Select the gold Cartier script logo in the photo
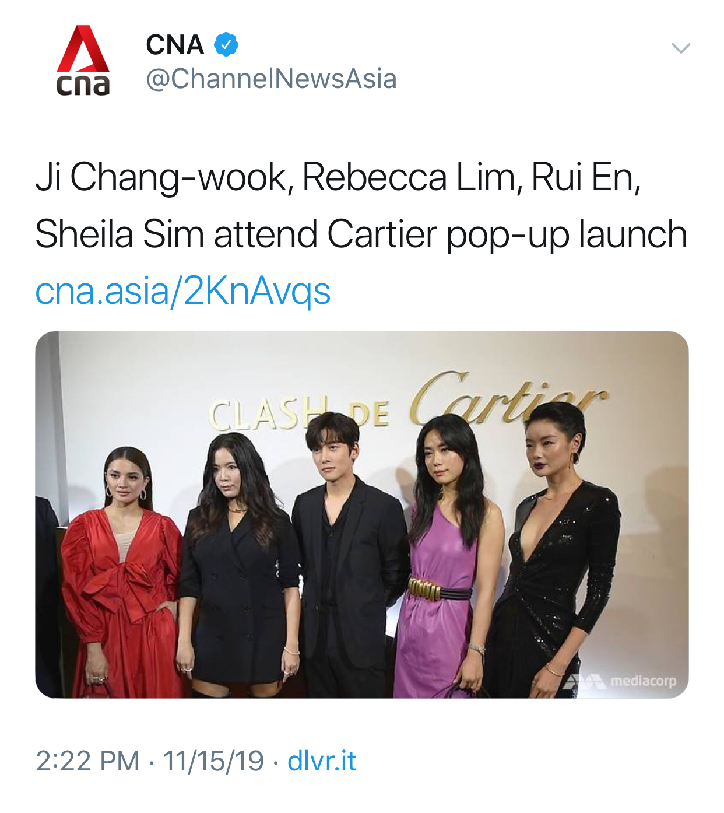The image size is (724, 813). [508, 397]
